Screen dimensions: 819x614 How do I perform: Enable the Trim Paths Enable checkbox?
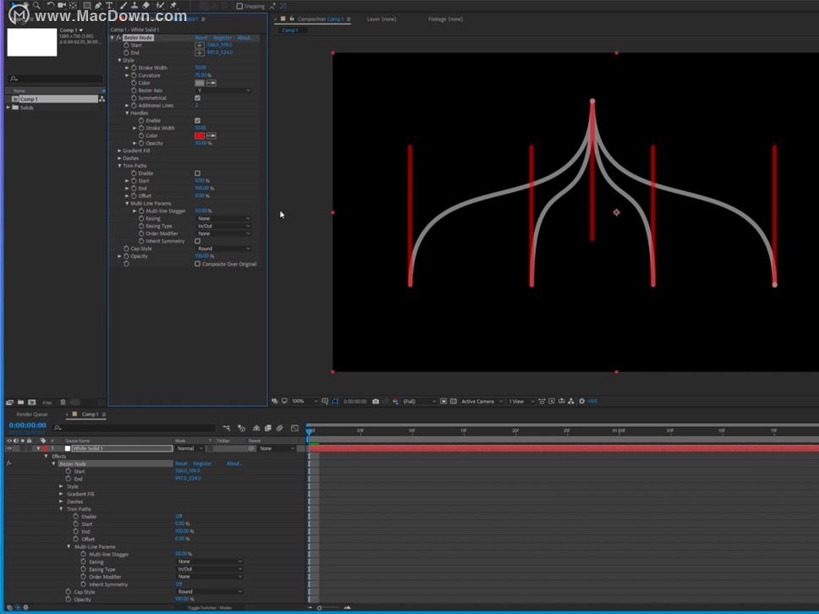click(196, 173)
